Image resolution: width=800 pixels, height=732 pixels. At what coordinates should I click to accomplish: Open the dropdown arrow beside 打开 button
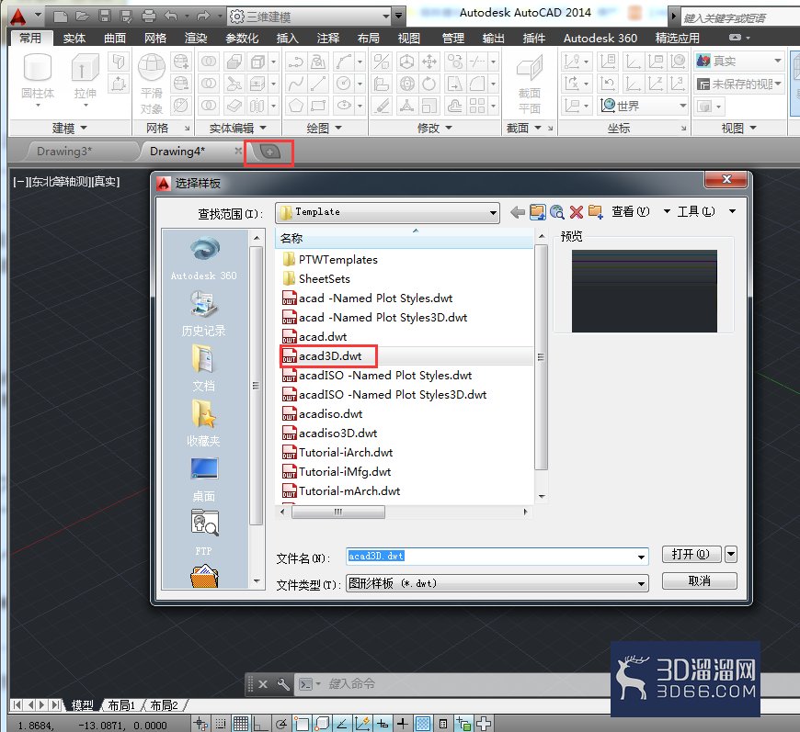[x=731, y=554]
